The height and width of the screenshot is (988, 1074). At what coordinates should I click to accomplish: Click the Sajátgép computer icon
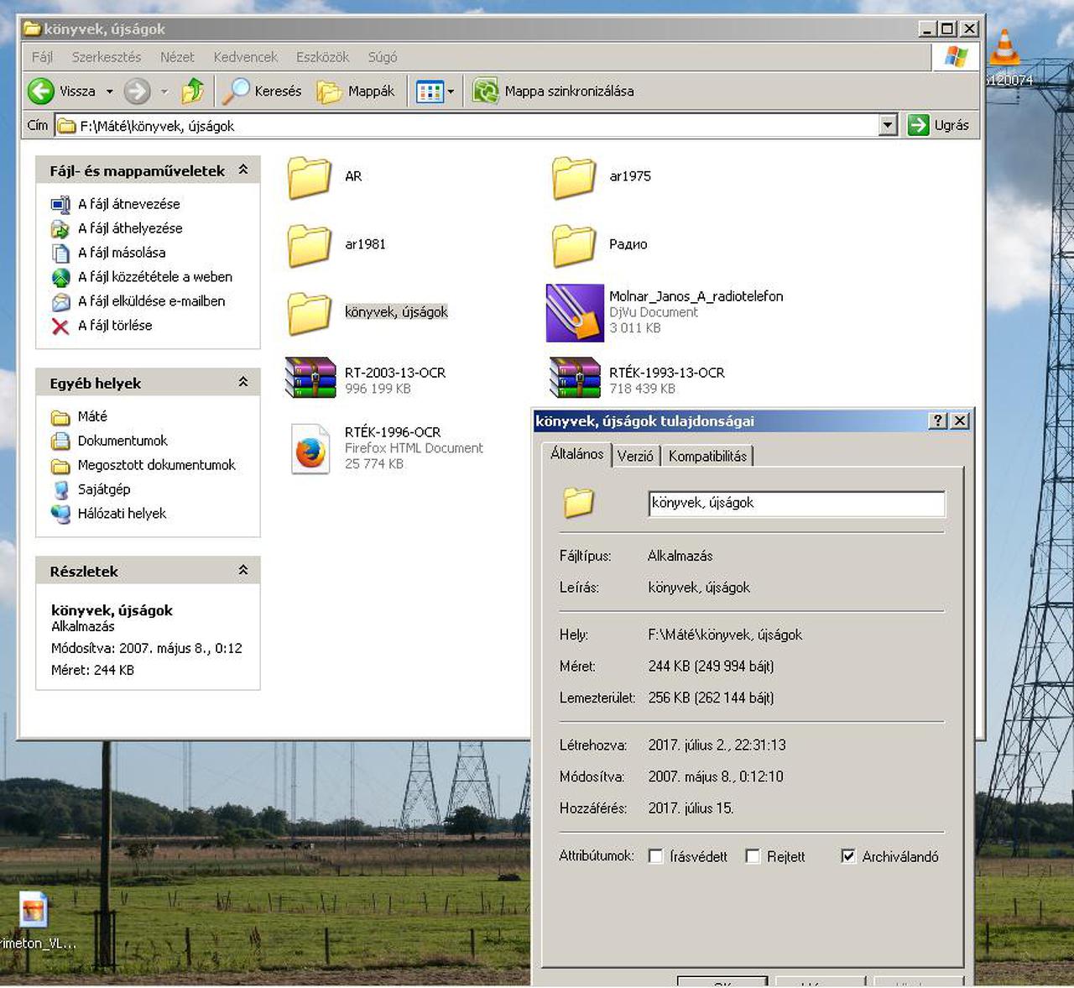(x=60, y=489)
